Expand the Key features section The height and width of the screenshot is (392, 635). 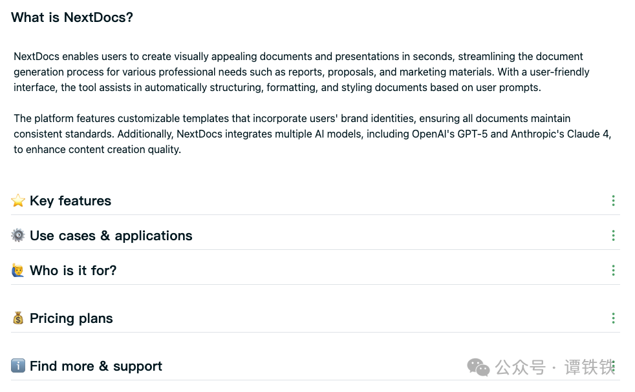[x=70, y=201]
